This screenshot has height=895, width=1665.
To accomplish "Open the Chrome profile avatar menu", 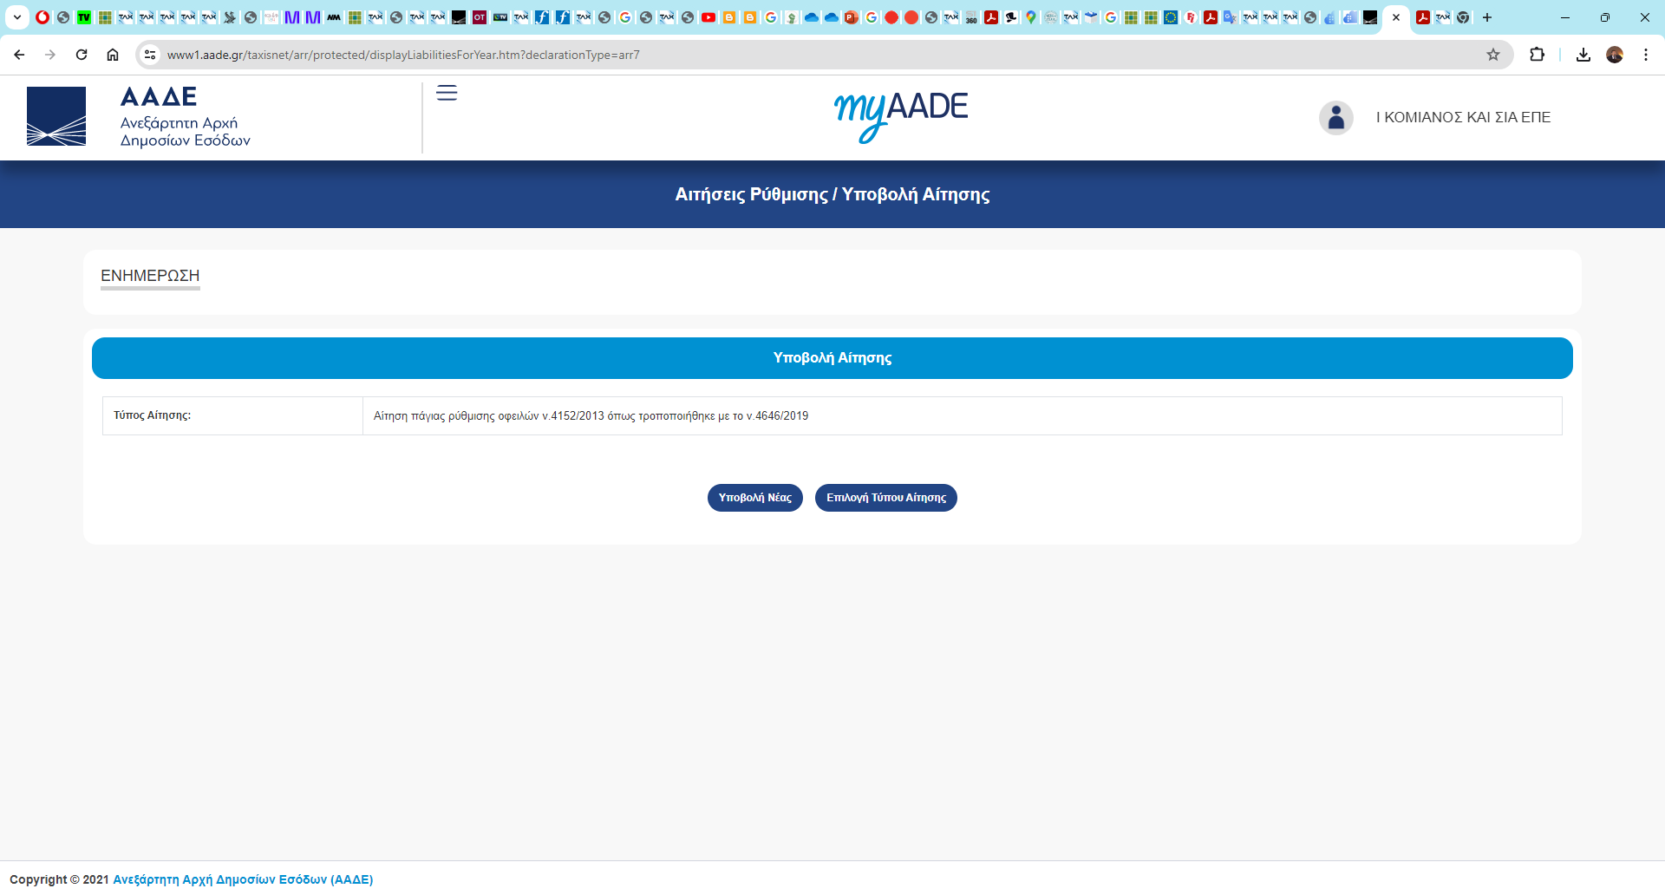I will (1615, 55).
